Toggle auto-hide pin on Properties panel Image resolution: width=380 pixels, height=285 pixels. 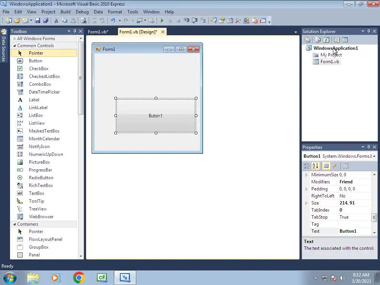(x=368, y=147)
